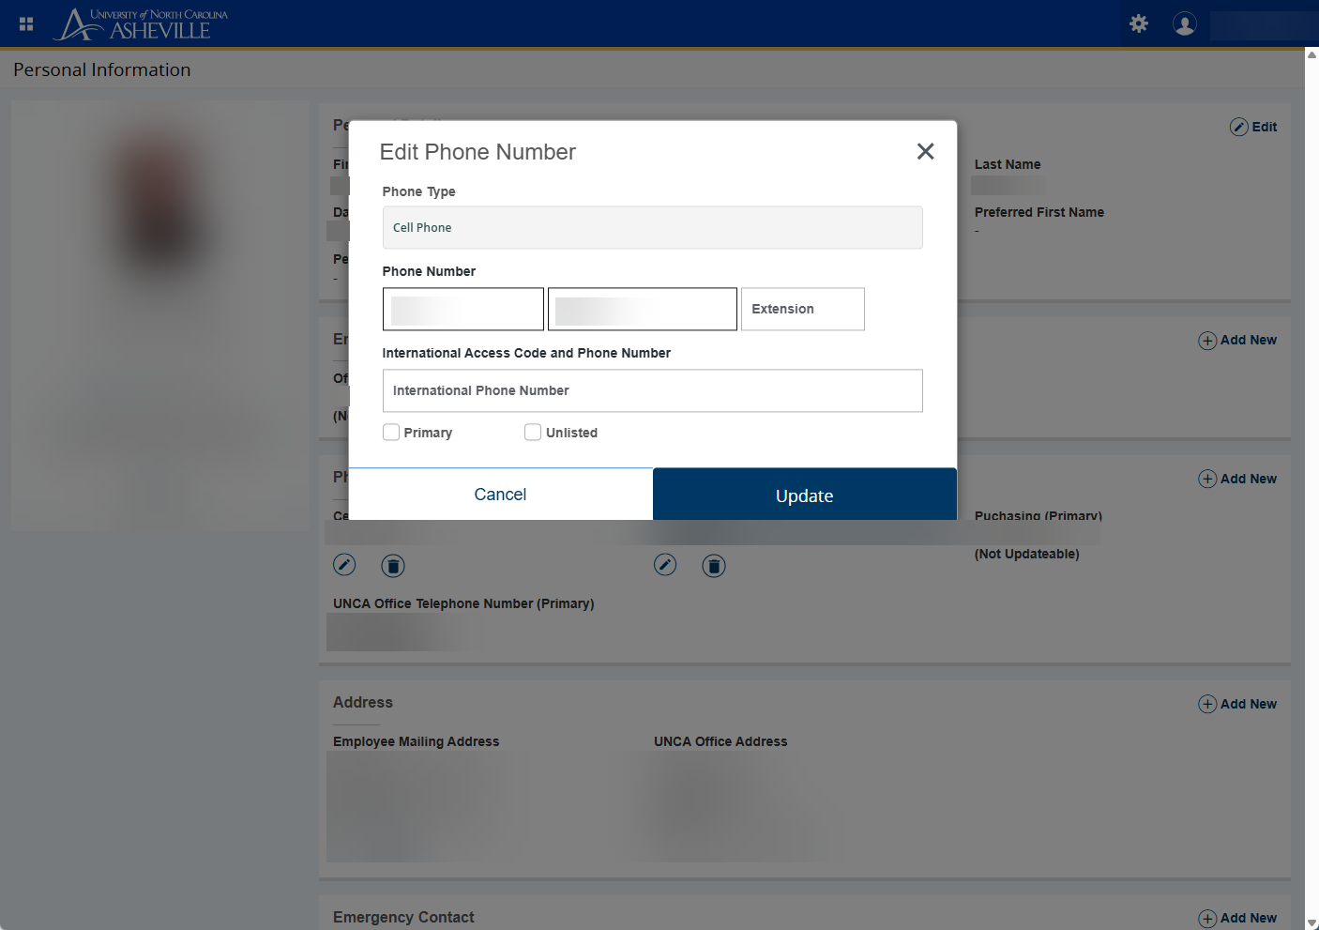Open the settings gear icon
Viewport: 1319px width, 930px height.
click(1139, 24)
